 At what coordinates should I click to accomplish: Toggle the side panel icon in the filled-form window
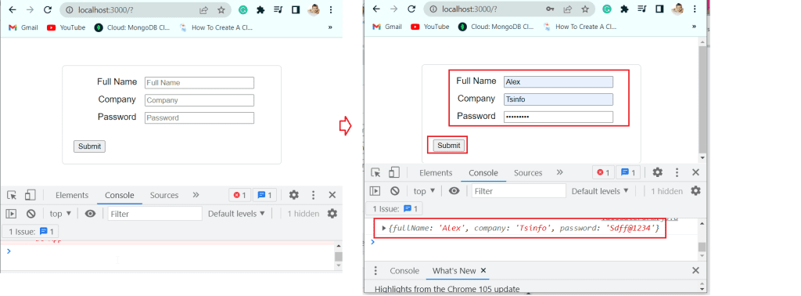point(659,9)
